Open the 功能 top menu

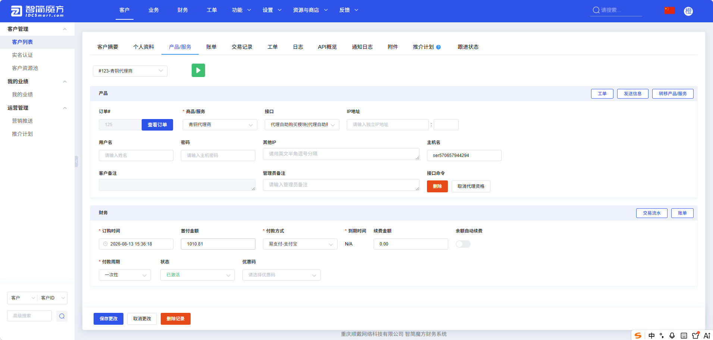click(x=241, y=10)
